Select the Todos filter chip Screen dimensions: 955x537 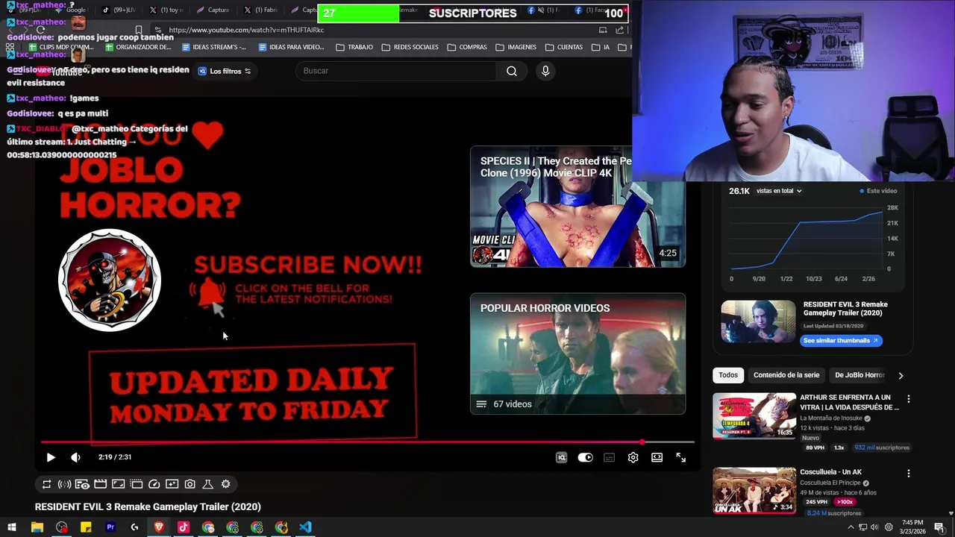click(728, 375)
